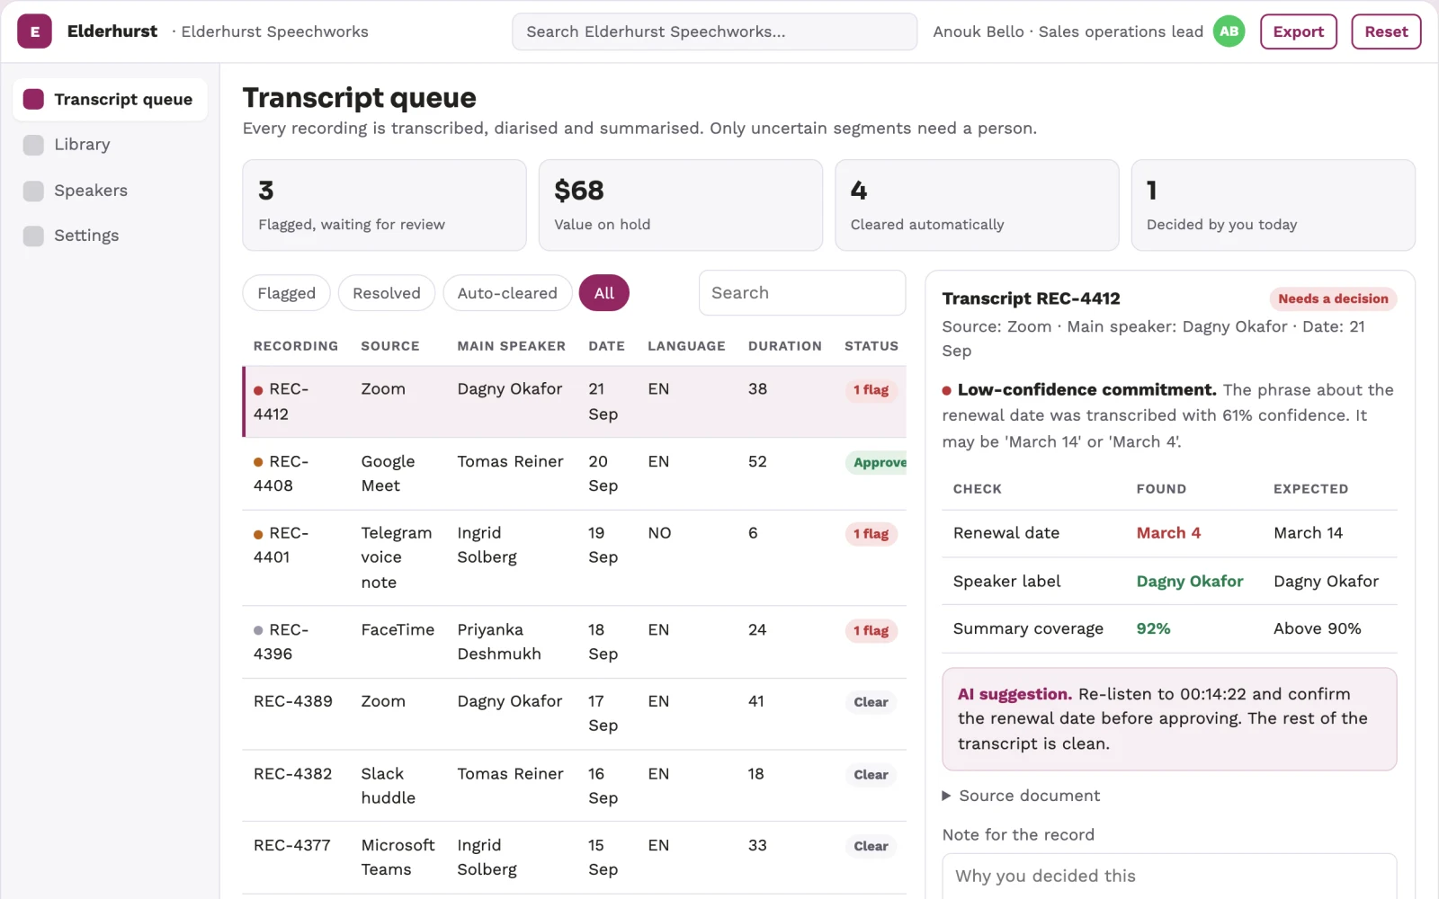Screen dimensions: 1439x899
Task: Switch to the Flagged filter tab
Action: [286, 293]
